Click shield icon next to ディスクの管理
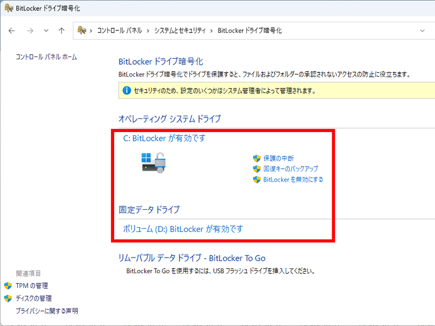Viewport: 435px width, 326px height. (x=8, y=298)
